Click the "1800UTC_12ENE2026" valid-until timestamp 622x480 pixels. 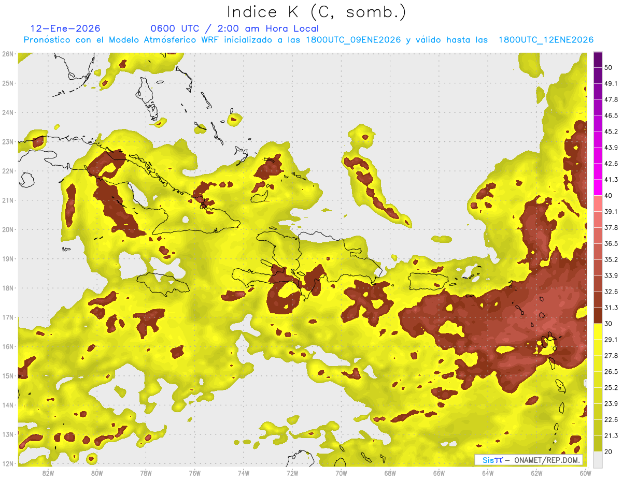[x=546, y=40]
